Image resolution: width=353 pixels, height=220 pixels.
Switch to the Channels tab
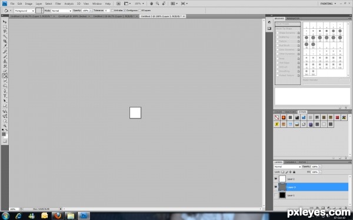290,163
